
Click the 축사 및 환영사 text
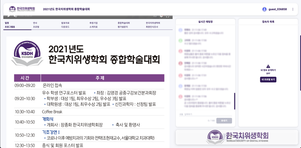[x=128, y=125]
